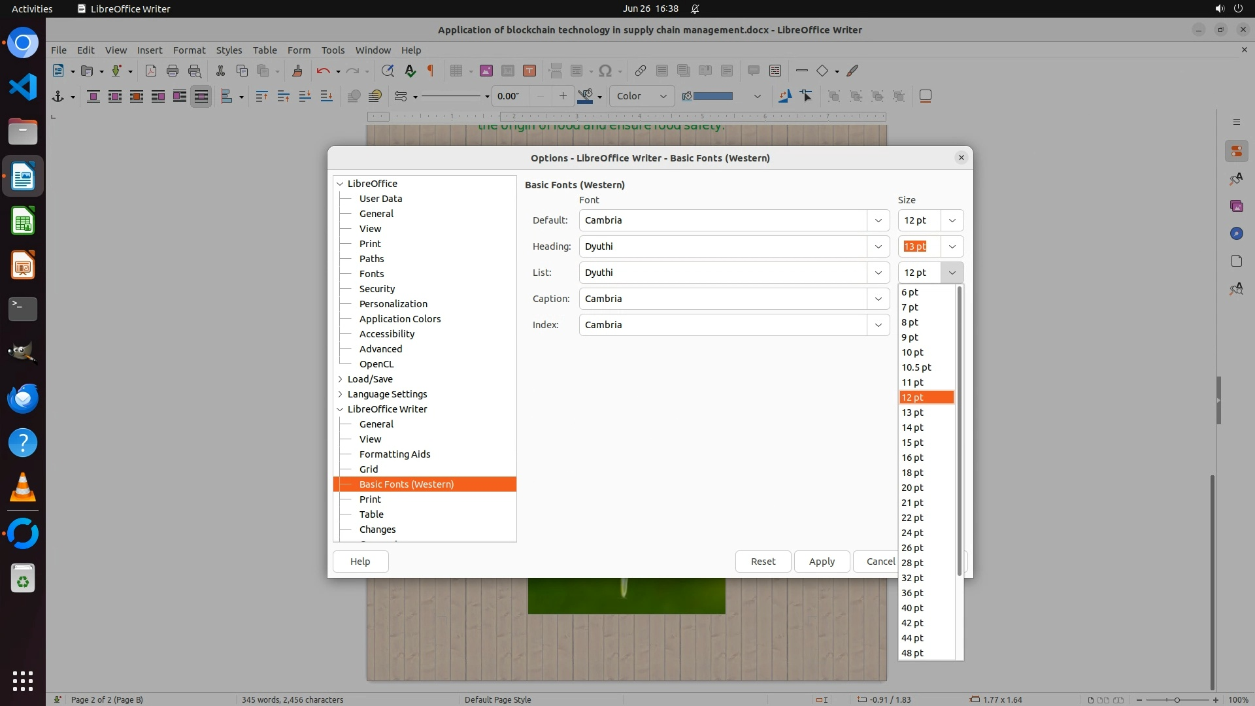Image resolution: width=1255 pixels, height=706 pixels.
Task: Click the Insert Hyperlink icon
Action: point(641,71)
